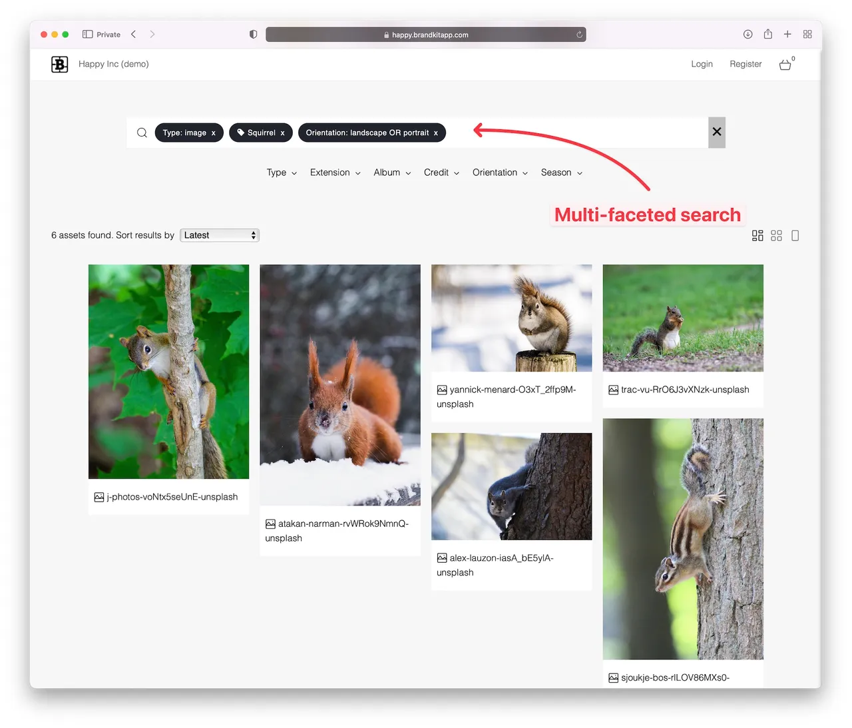Click the Safari share icon

point(767,34)
